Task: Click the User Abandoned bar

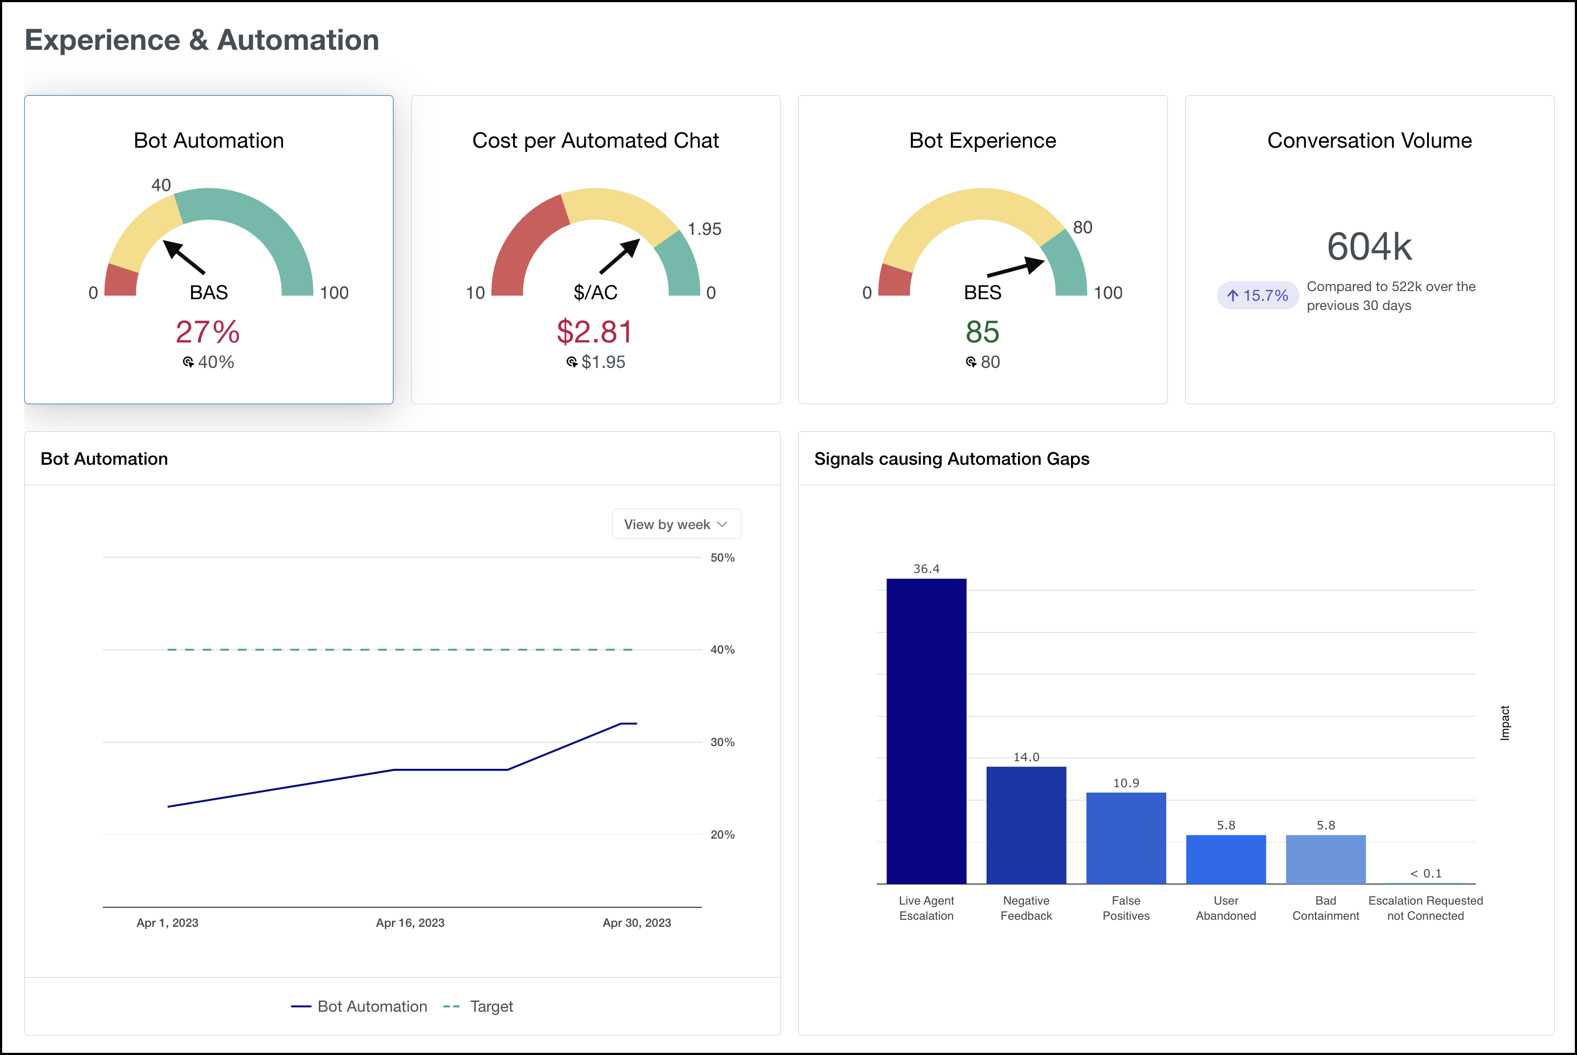Action: coord(1225,859)
